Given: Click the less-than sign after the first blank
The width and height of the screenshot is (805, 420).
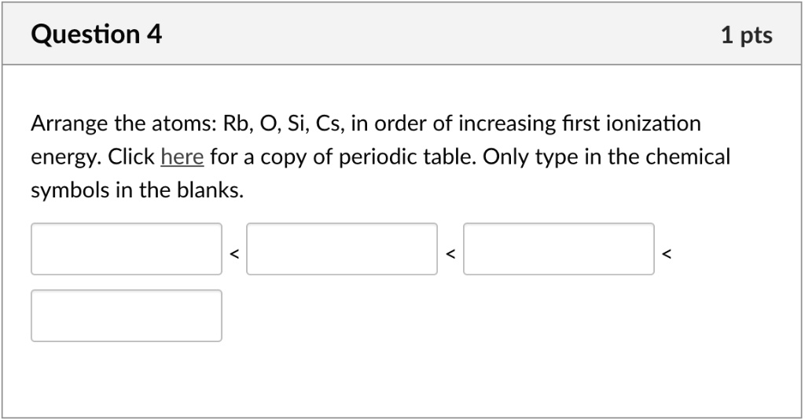Looking at the screenshot, I should click(x=233, y=253).
